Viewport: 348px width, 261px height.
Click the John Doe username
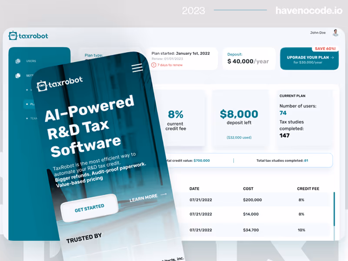pos(318,33)
